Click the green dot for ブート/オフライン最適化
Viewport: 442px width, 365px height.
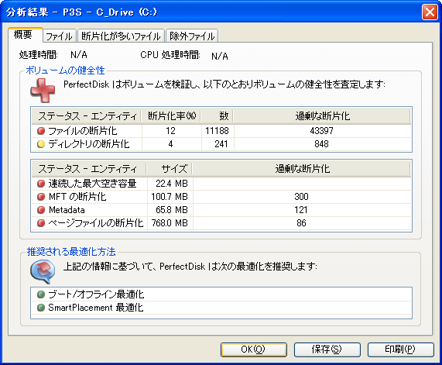click(x=41, y=294)
